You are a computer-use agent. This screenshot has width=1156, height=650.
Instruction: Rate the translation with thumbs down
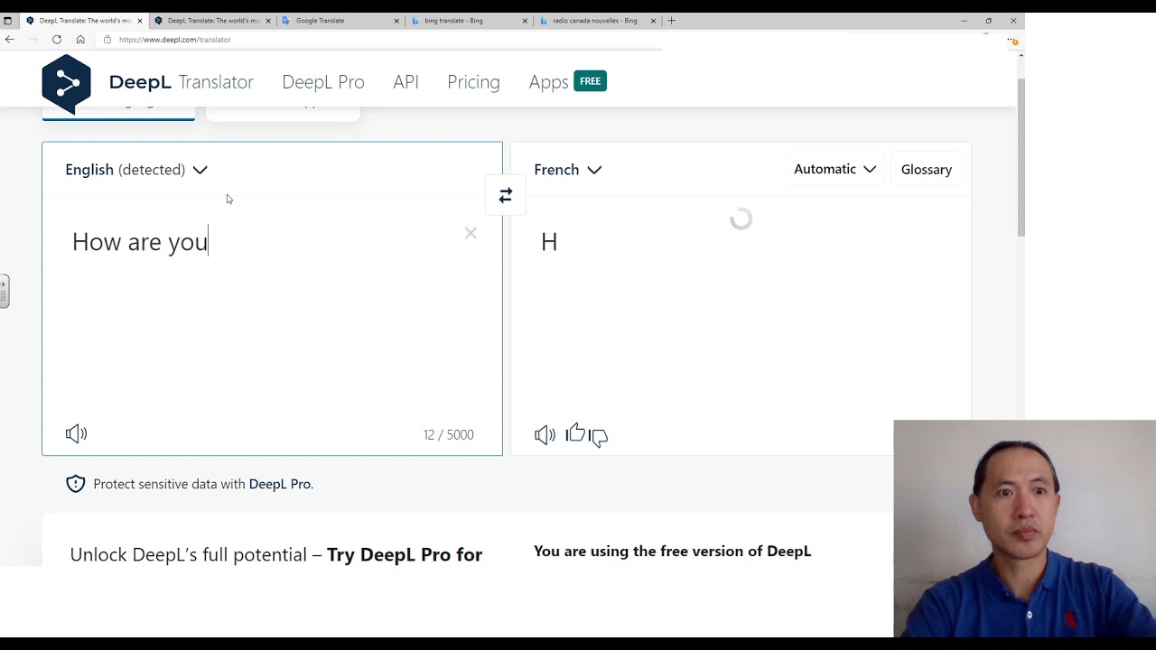(x=598, y=438)
